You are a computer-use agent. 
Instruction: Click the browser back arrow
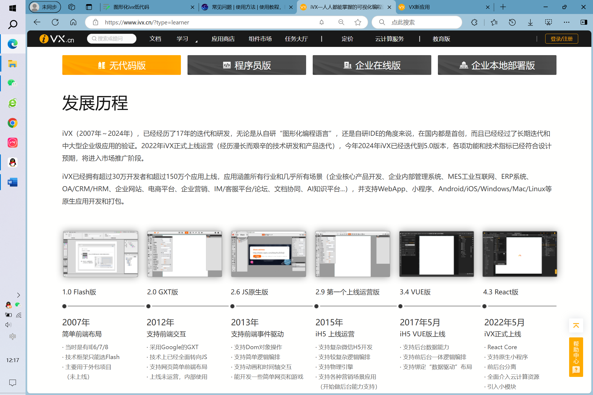(37, 22)
